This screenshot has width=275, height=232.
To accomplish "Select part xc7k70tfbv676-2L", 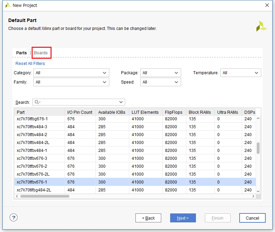I will [135, 174].
